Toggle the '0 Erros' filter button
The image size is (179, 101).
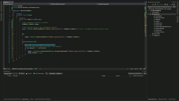tap(22, 74)
